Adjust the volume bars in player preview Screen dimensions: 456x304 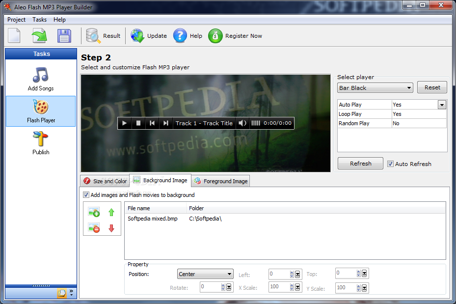pos(256,123)
